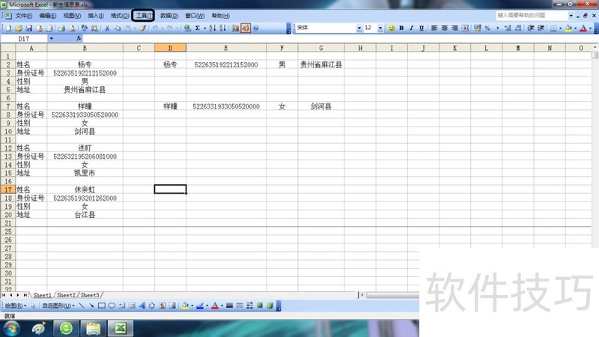Increase decimal places
The height and width of the screenshot is (337, 599).
coord(508,28)
